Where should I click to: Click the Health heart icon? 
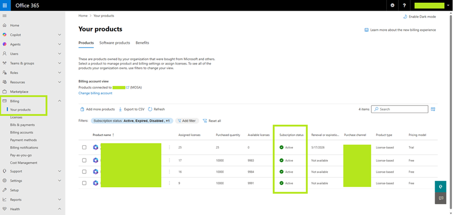pos(4,209)
